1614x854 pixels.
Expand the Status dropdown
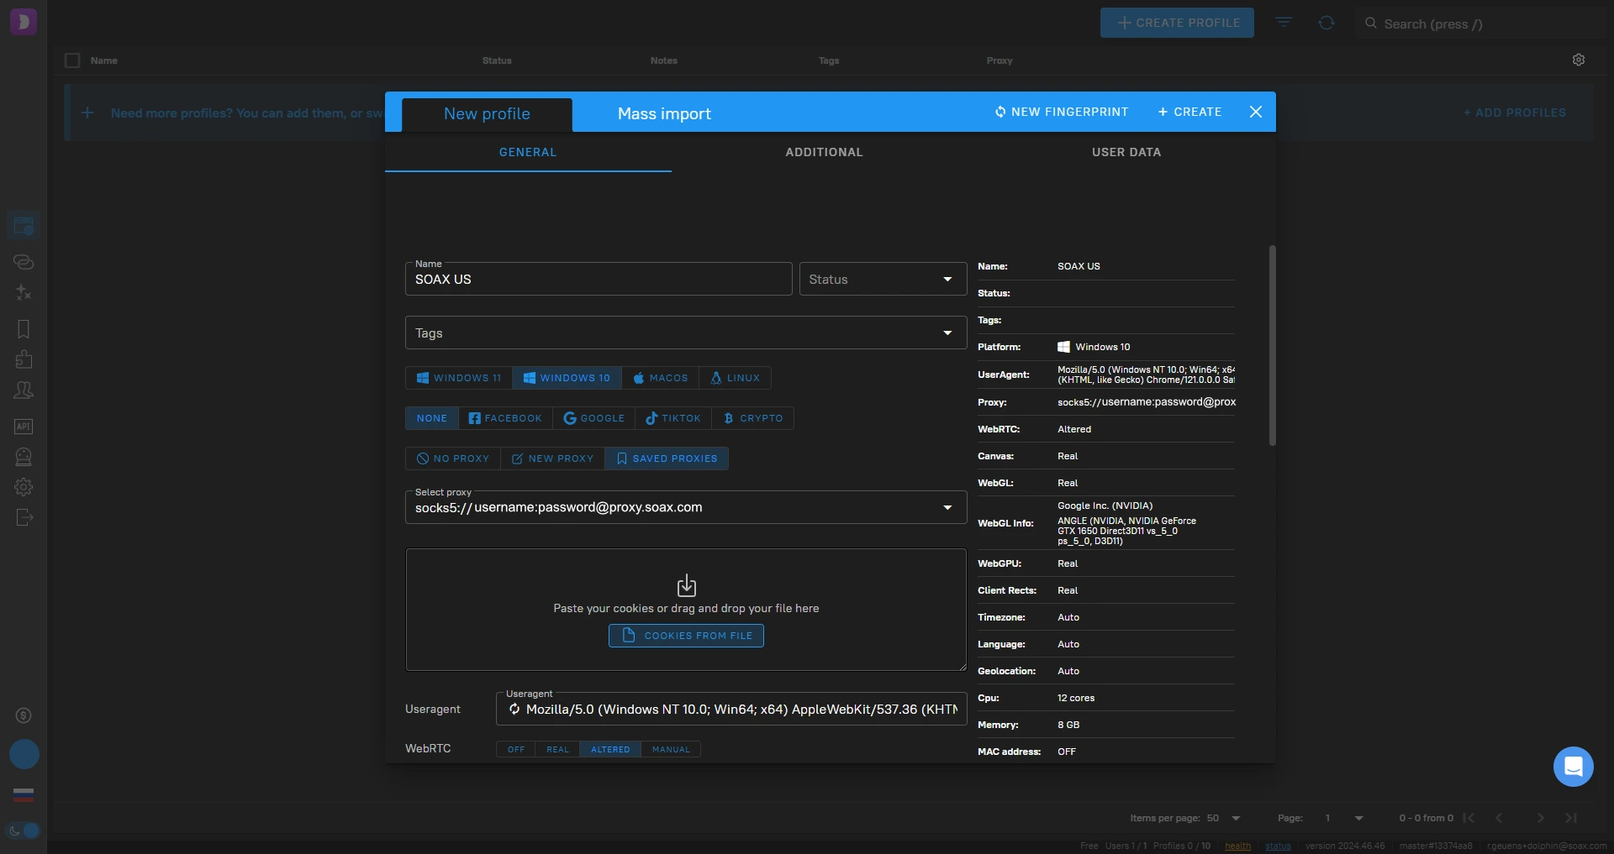click(881, 280)
